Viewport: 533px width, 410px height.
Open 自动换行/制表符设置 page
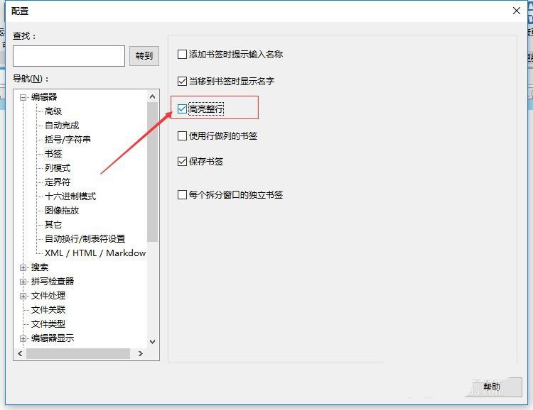pos(85,239)
